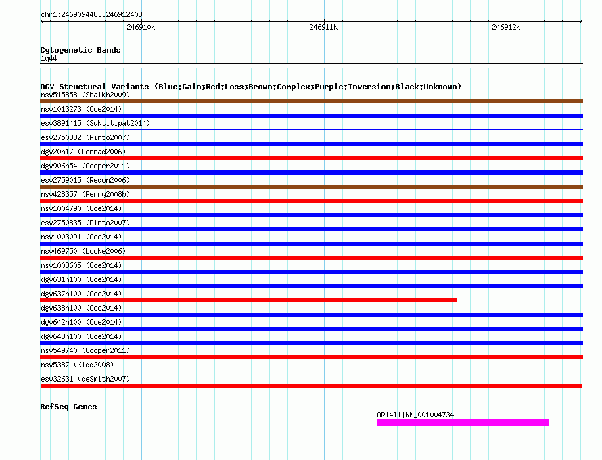Click the black cytogenetic band line for 1q44
This screenshot has height=460, width=602.
tap(311, 66)
